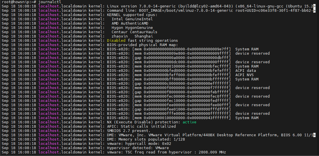Click the 'BIOS 6.00 11/1' text
Image resolution: width=319 pixels, height=156 pixels.
(297, 135)
